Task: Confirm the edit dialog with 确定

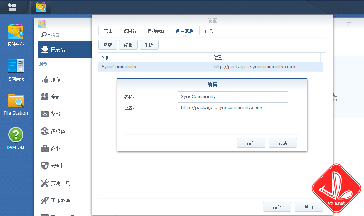Action: point(251,143)
